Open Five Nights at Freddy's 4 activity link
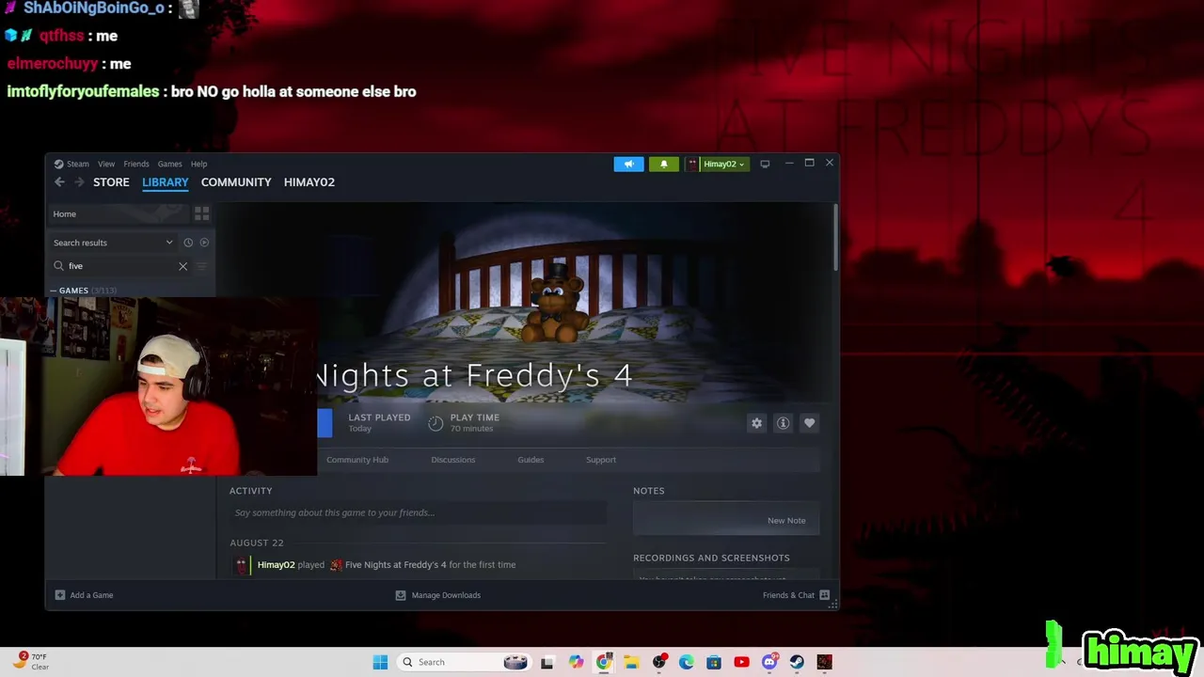Screen dimensions: 1204x677 tap(395, 565)
